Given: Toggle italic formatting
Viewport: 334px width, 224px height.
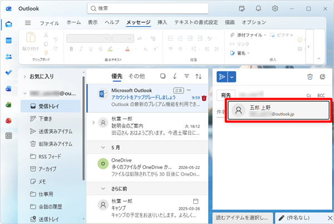Looking at the screenshot, I should point(81,49).
